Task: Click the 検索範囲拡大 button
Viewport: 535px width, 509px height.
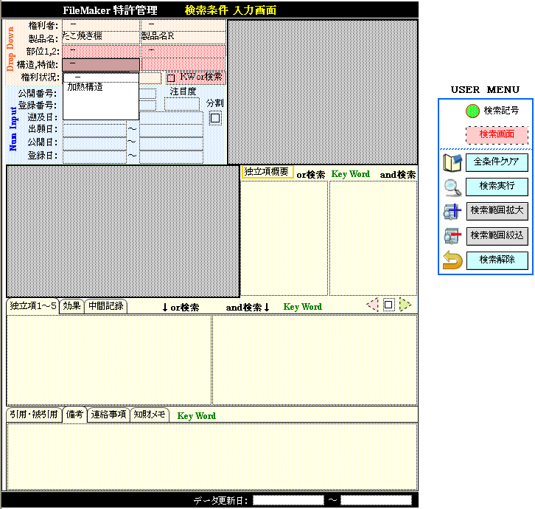Action: tap(497, 211)
